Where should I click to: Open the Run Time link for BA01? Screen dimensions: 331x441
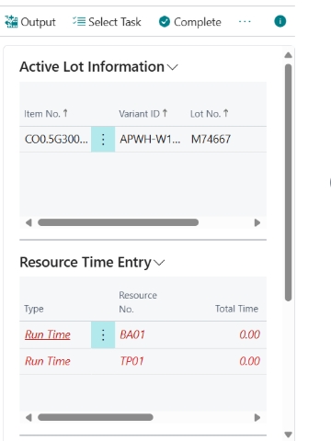[48, 334]
